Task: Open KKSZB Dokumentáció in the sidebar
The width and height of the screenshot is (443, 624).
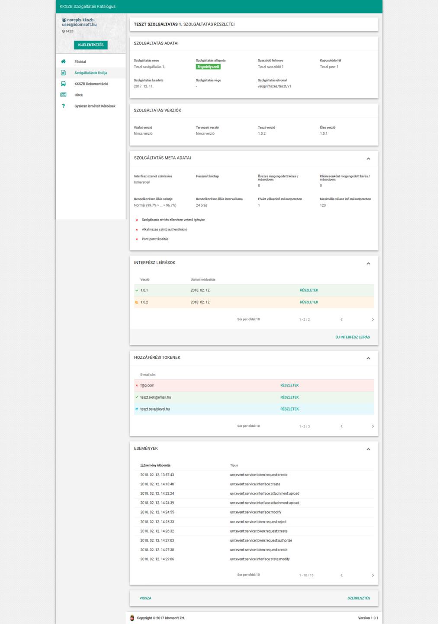Action: [91, 84]
